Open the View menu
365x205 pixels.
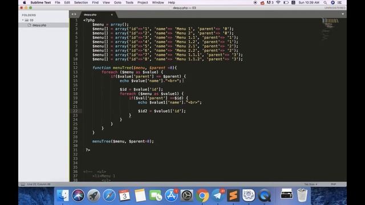pyautogui.click(x=106, y=2)
